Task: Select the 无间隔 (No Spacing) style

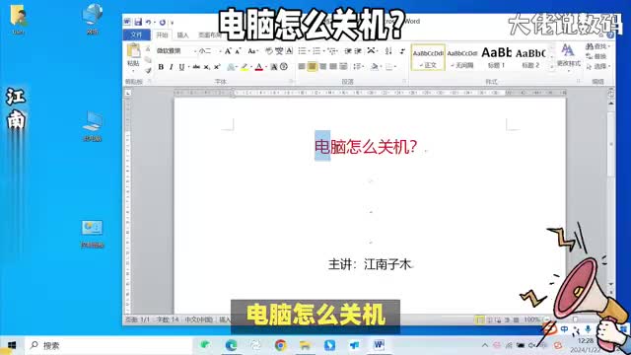Action: pyautogui.click(x=462, y=57)
